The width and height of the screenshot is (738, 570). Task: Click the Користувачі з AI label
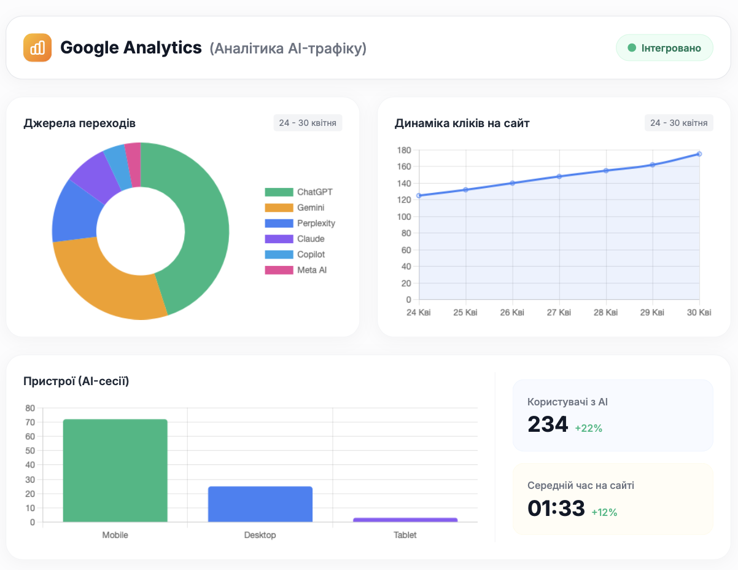tap(567, 402)
